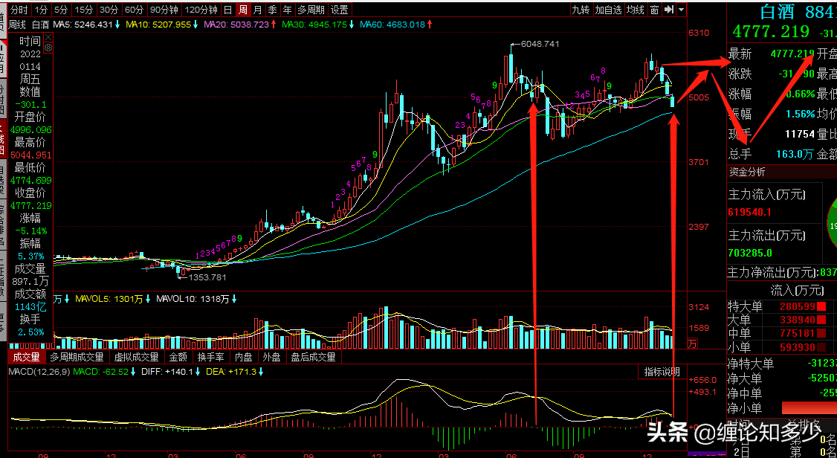Select the 90分钟 period
This screenshot has height=458, width=837.
coord(164,10)
